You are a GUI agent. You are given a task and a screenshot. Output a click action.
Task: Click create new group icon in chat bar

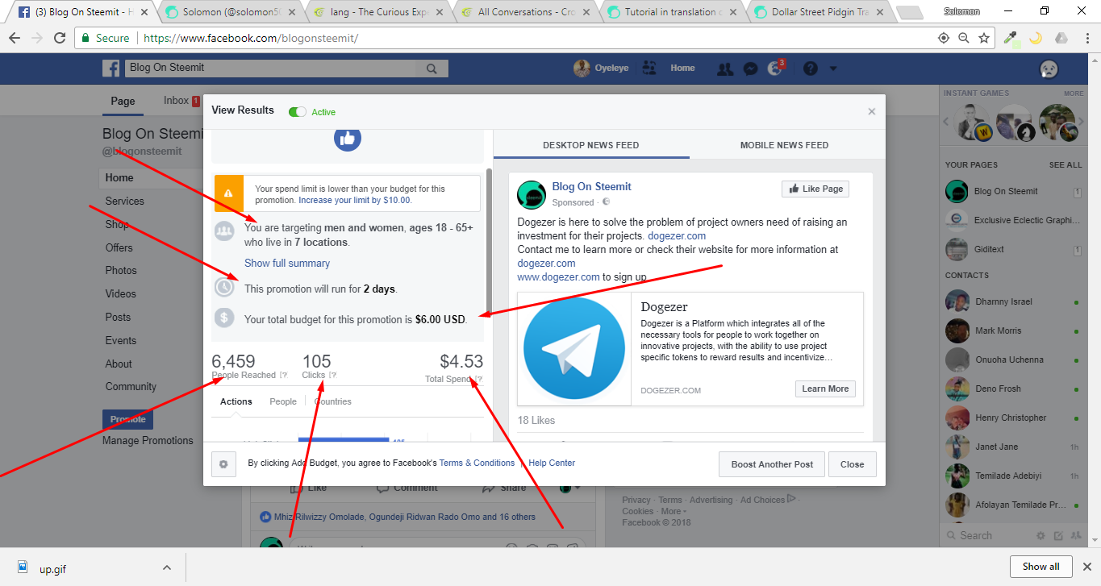(x=1076, y=536)
